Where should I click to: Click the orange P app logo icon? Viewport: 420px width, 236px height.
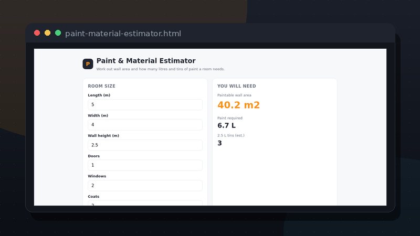pyautogui.click(x=88, y=64)
